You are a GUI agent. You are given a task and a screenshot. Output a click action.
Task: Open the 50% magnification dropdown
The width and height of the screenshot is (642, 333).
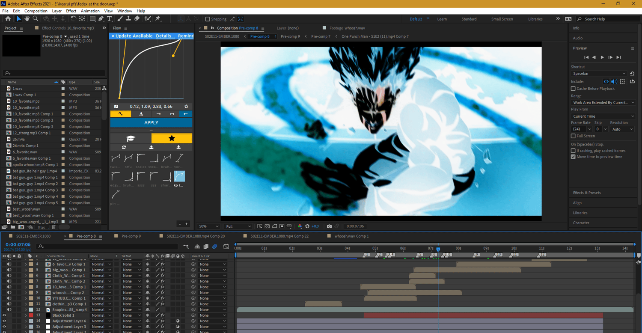[208, 226]
